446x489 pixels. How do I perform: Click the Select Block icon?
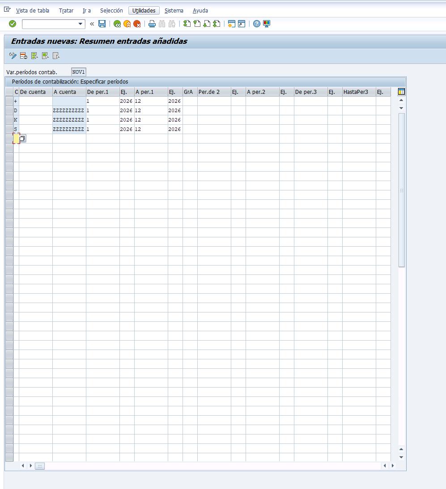(45, 56)
